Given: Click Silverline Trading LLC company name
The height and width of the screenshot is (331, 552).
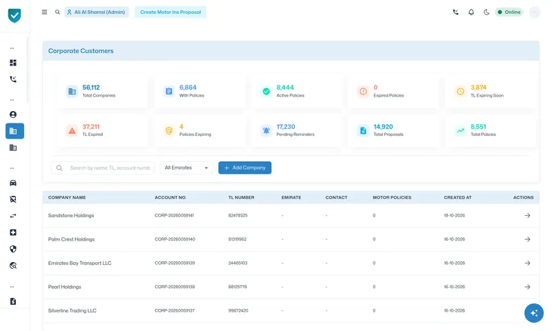Looking at the screenshot, I should coord(72,310).
